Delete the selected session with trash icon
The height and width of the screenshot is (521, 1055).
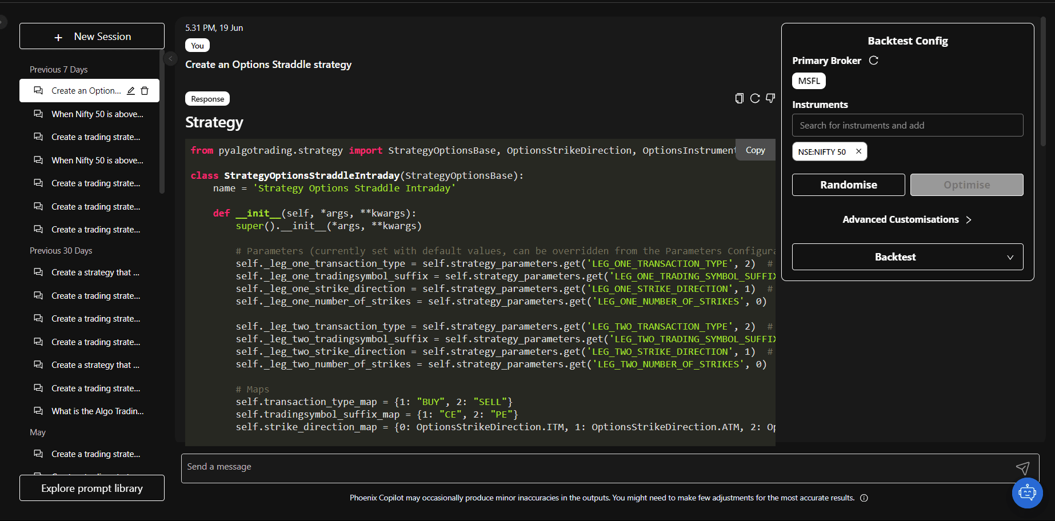point(145,91)
